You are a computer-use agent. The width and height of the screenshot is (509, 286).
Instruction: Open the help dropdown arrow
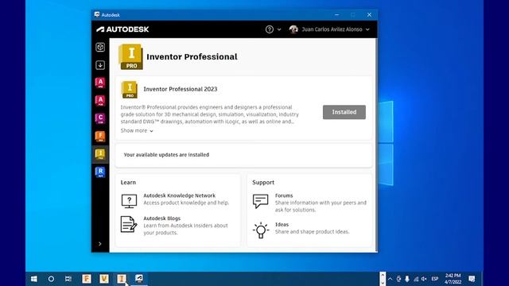pyautogui.click(x=279, y=29)
